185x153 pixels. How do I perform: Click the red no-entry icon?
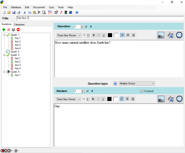tap(18, 30)
